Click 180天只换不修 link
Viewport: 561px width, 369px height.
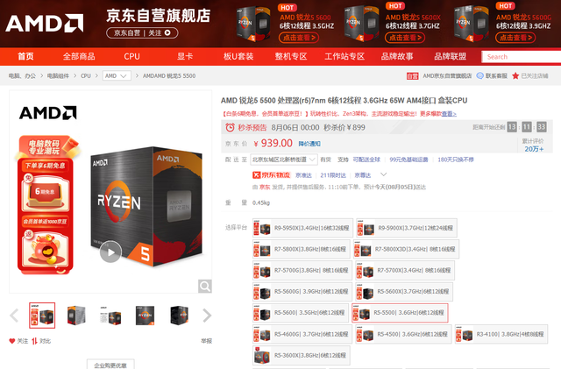(x=456, y=160)
